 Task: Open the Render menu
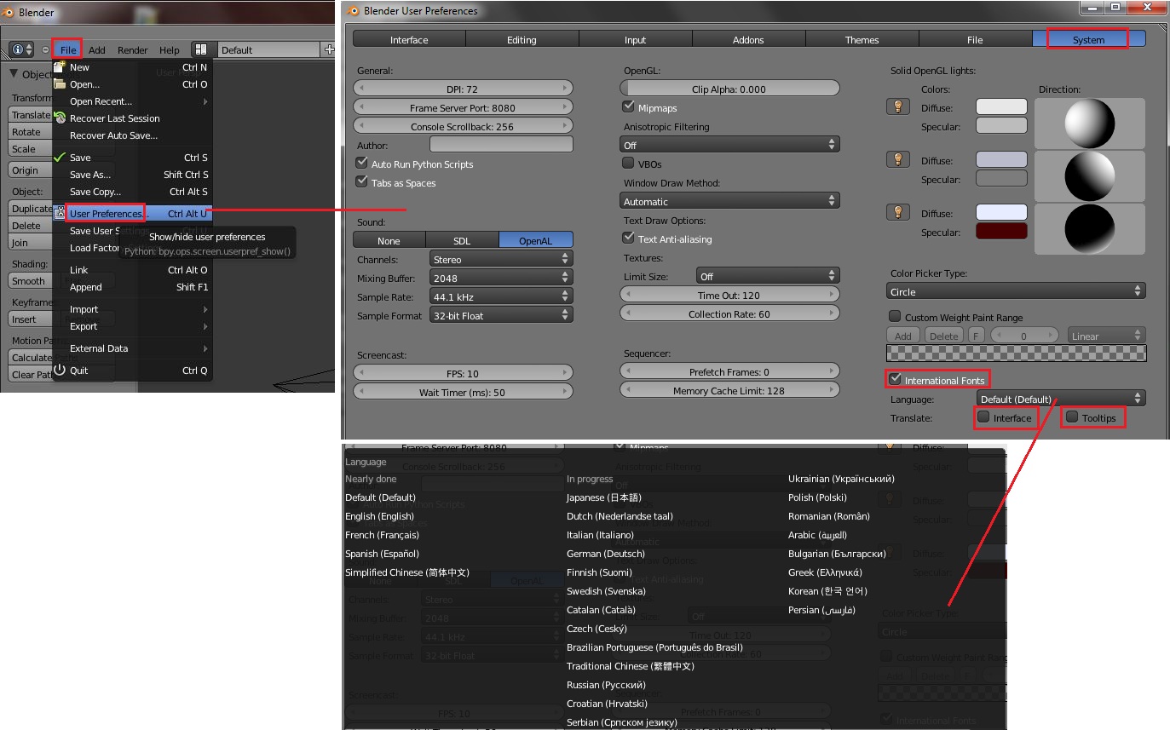[x=133, y=50]
